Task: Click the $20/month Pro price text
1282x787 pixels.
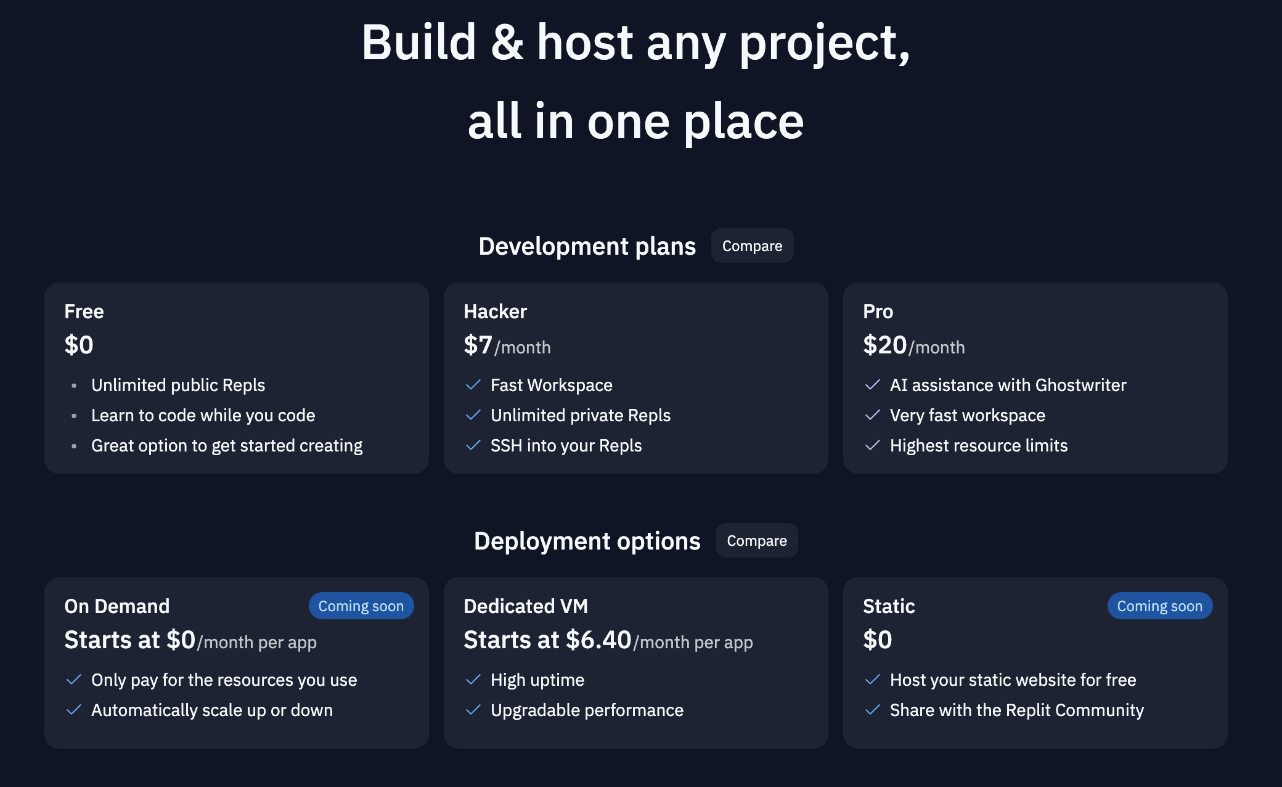Action: tap(913, 345)
